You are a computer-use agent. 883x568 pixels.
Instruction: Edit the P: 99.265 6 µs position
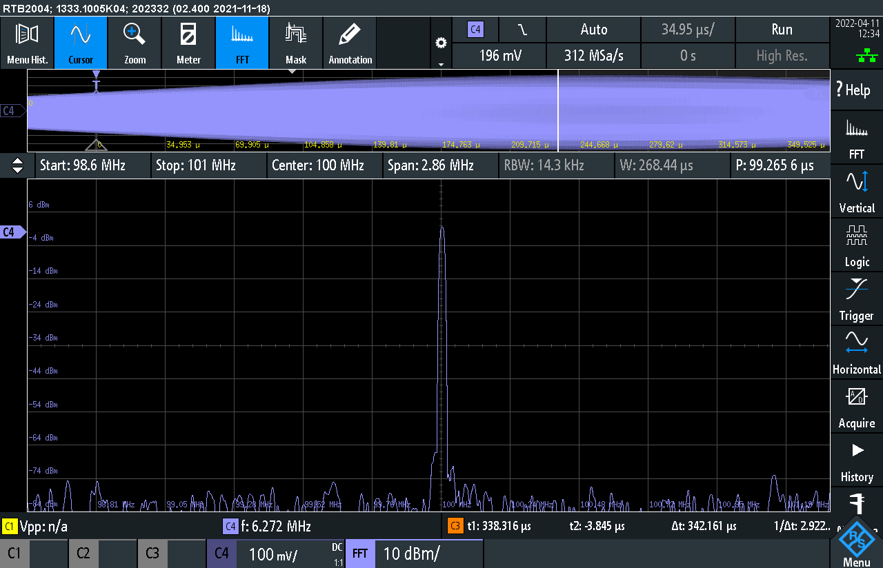780,165
